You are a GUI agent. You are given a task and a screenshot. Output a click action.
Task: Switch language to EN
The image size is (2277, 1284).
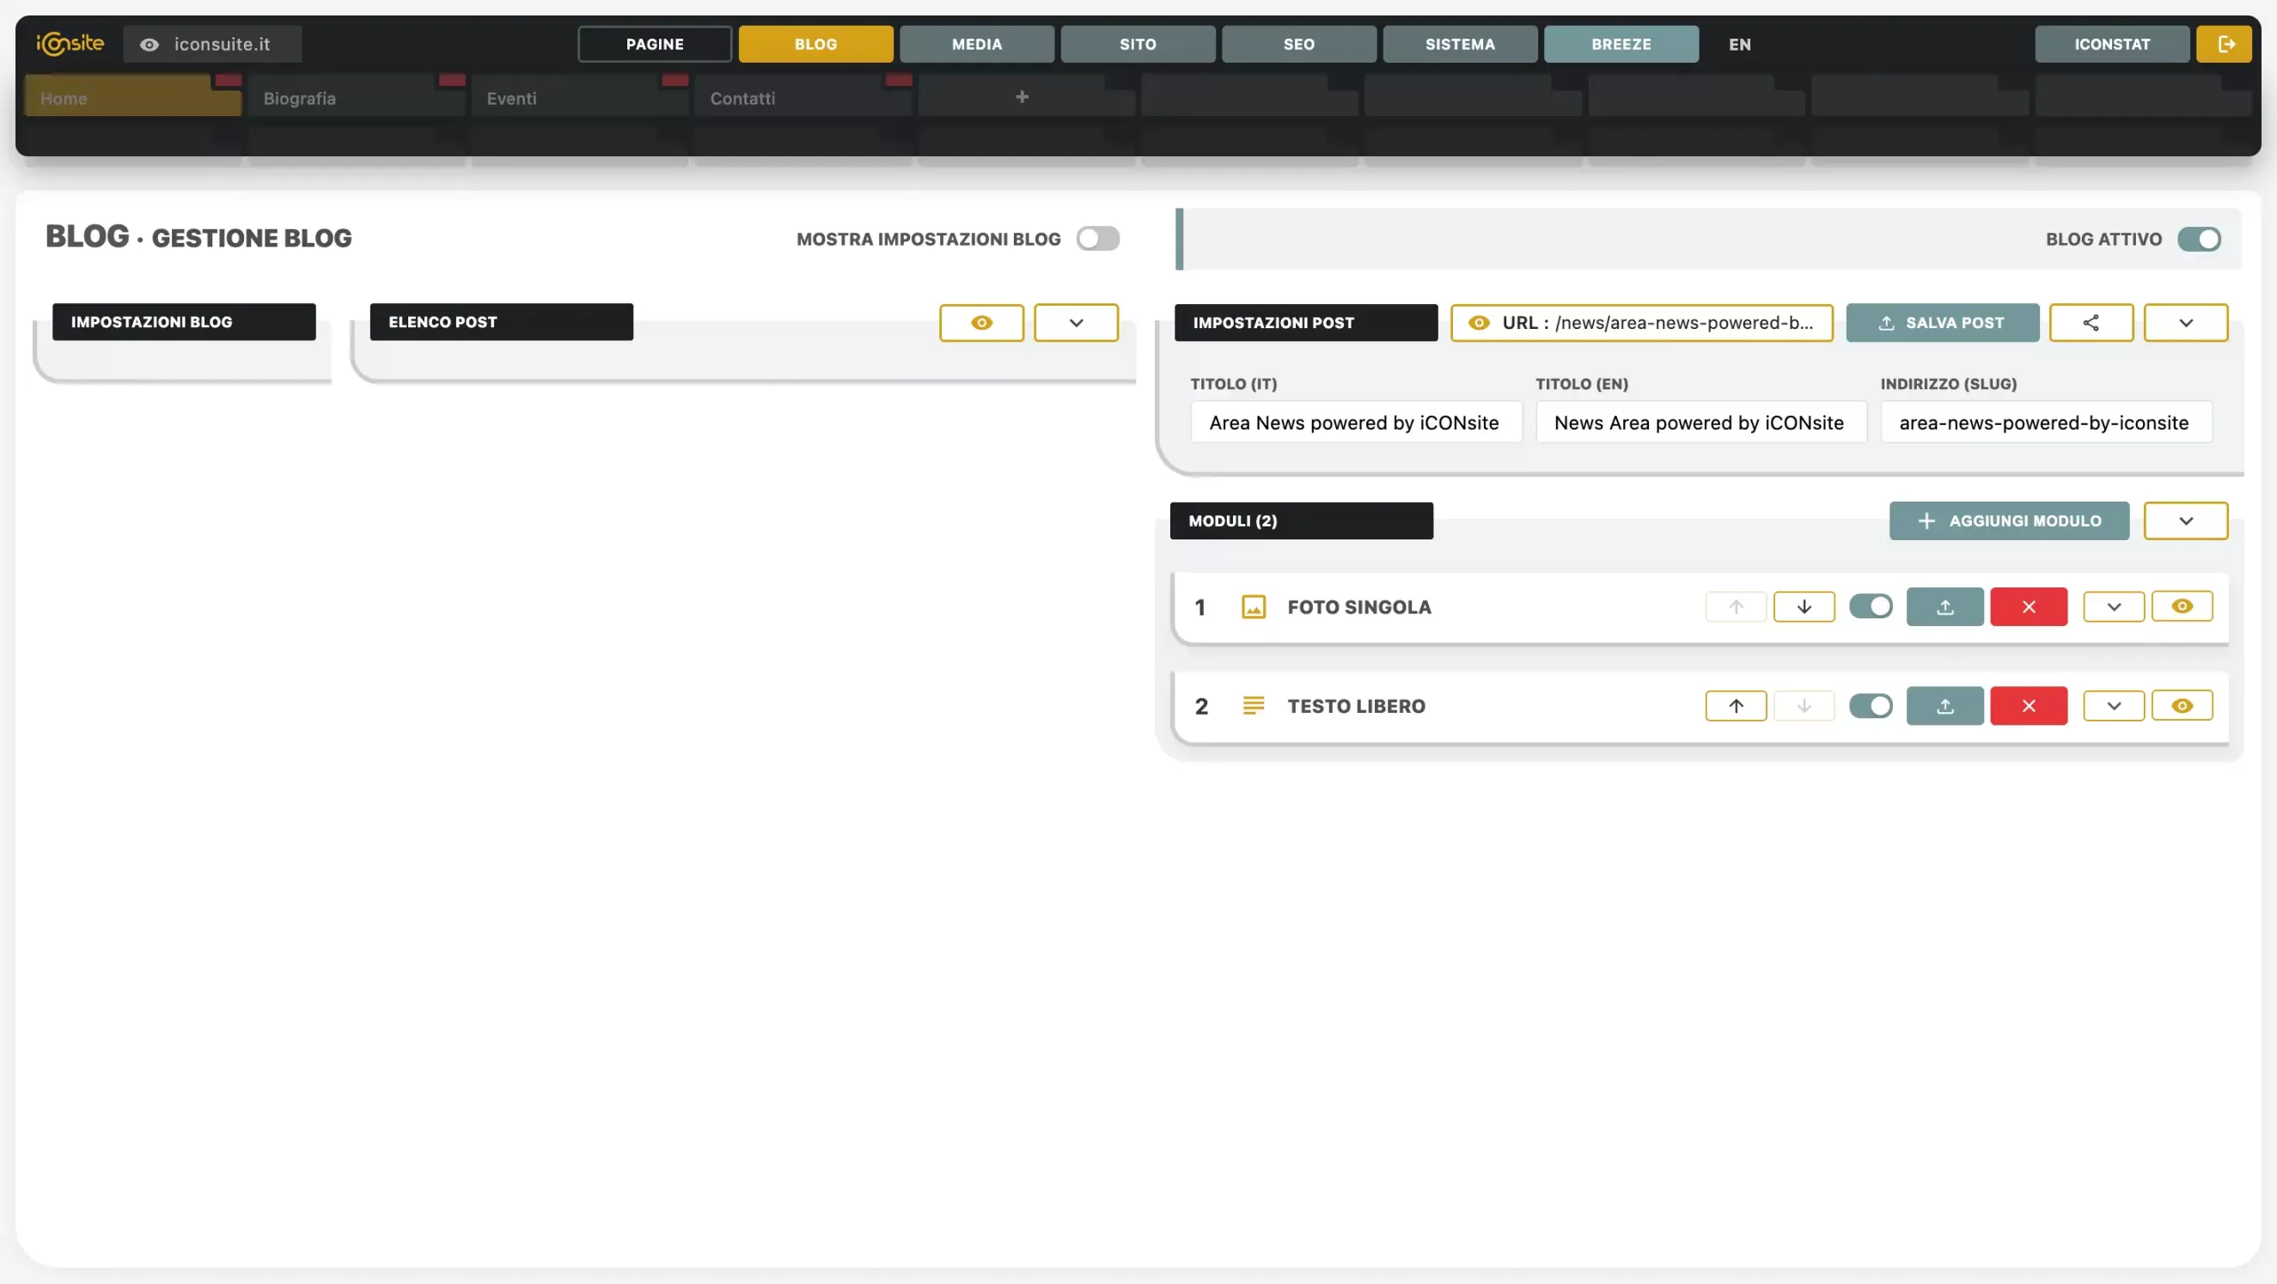tap(1740, 44)
